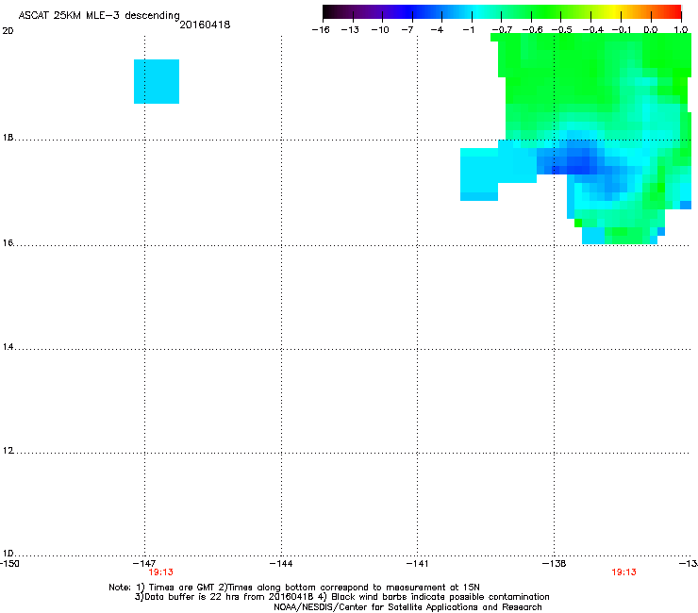Click the red 19:13 time below -147

pos(160,572)
